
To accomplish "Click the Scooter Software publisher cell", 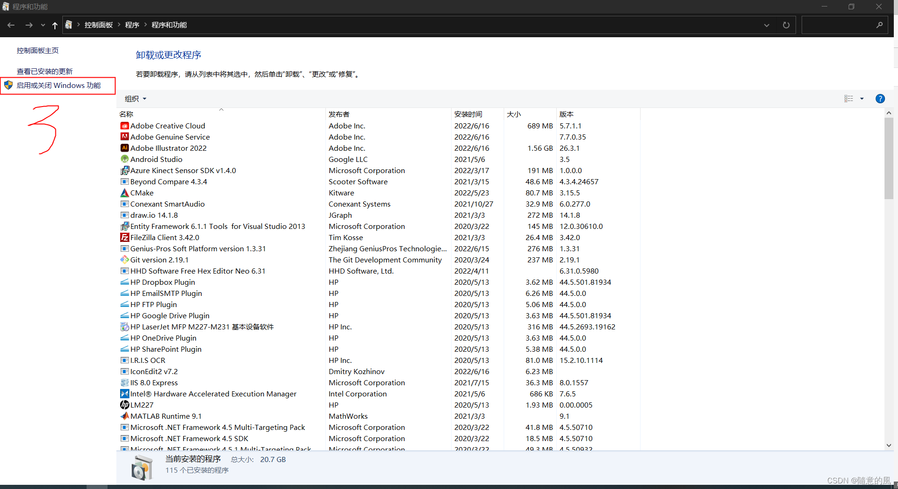I will click(x=358, y=181).
